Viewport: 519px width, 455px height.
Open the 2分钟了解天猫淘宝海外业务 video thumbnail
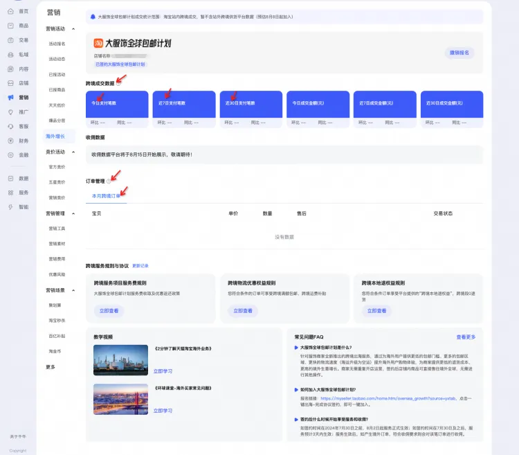pyautogui.click(x=121, y=360)
